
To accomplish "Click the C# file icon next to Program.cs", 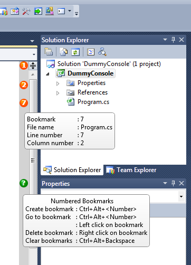I will (71, 102).
